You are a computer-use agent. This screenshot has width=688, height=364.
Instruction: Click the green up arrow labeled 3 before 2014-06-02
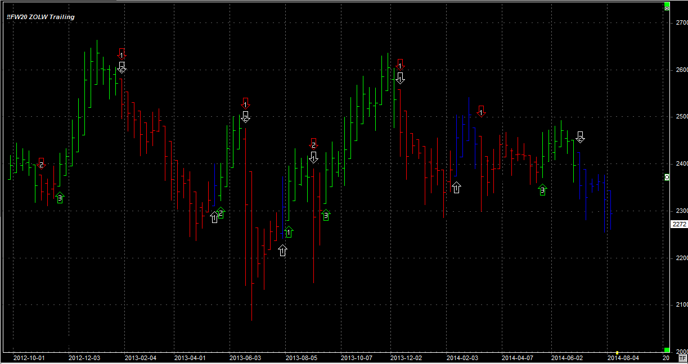click(x=542, y=190)
